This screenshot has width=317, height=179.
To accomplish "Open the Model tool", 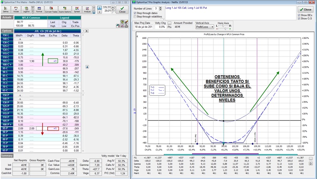I will [16, 9].
